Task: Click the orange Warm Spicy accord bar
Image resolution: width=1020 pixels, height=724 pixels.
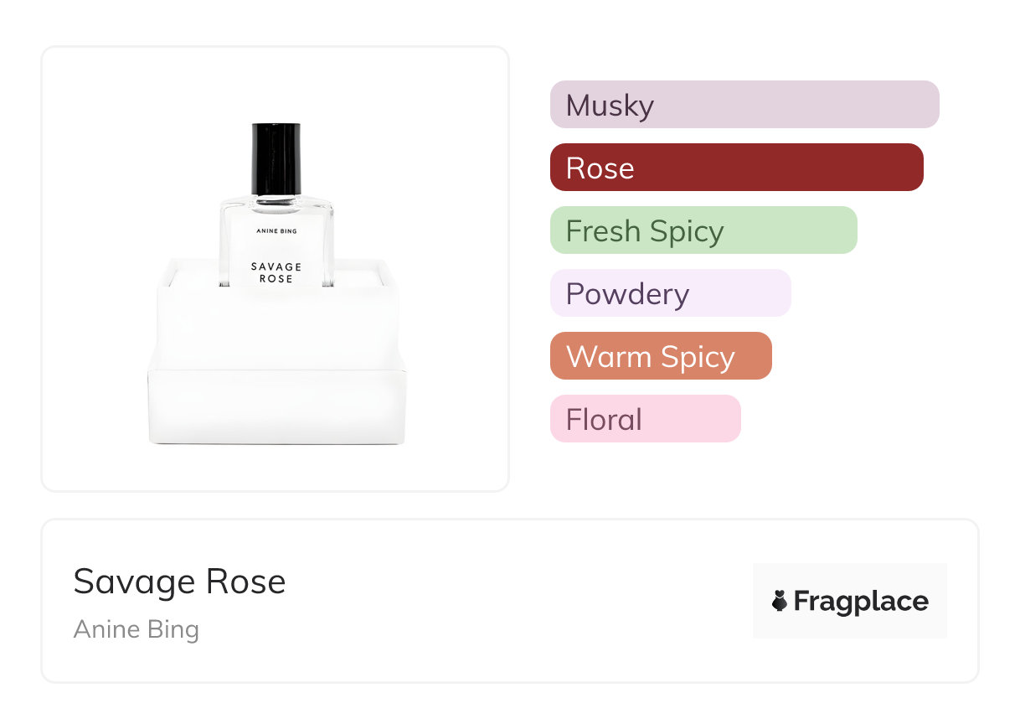Action: click(660, 356)
